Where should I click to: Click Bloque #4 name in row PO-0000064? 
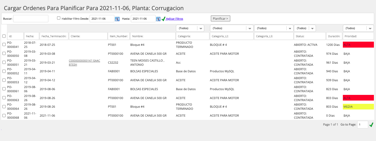137,106
